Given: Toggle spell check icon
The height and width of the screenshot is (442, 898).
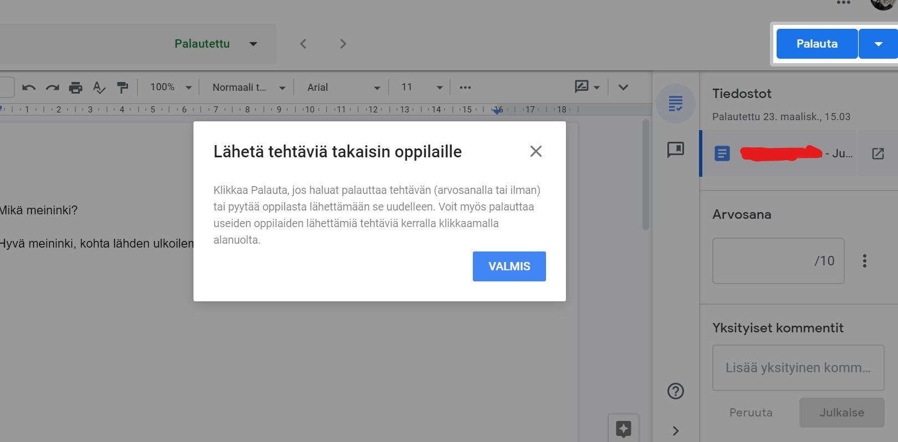Looking at the screenshot, I should pyautogui.click(x=99, y=88).
